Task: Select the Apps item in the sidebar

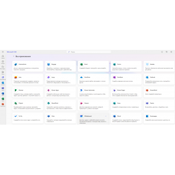Action: (x=3, y=78)
